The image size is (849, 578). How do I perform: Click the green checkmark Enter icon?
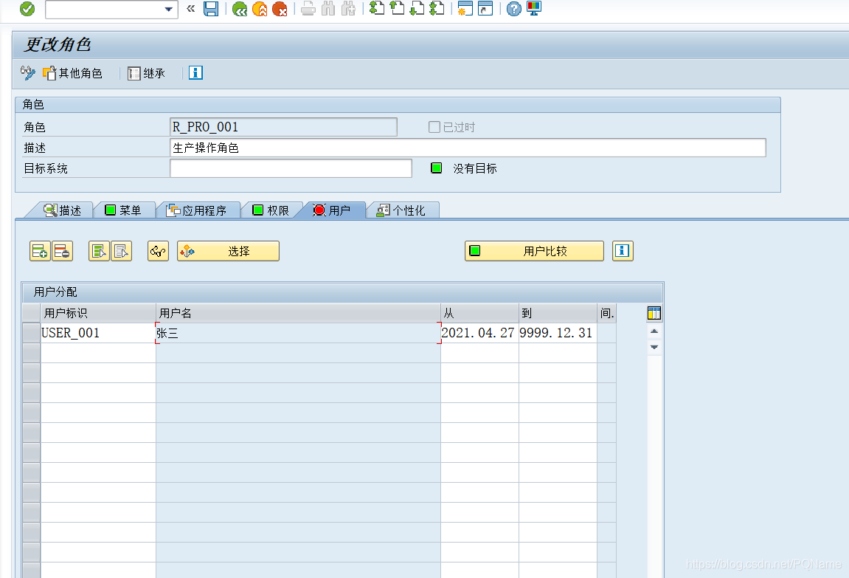pos(27,9)
